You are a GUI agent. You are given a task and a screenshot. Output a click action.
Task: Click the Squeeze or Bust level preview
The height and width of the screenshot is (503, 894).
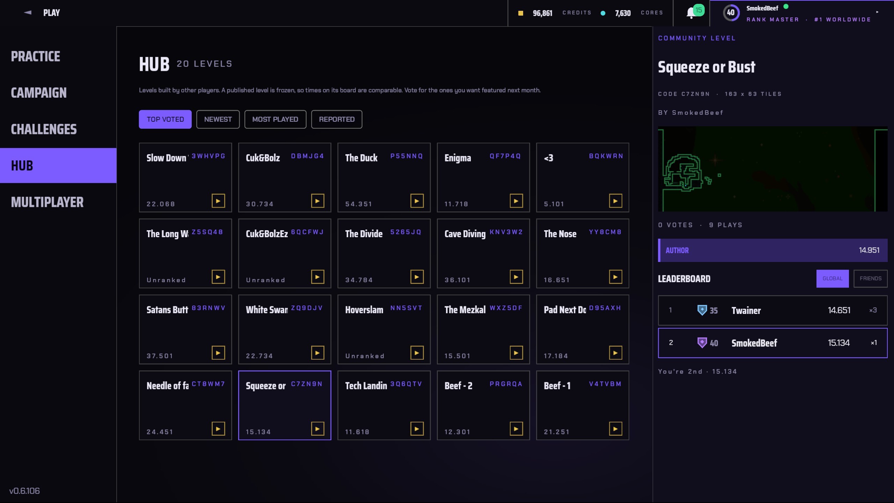pos(772,169)
